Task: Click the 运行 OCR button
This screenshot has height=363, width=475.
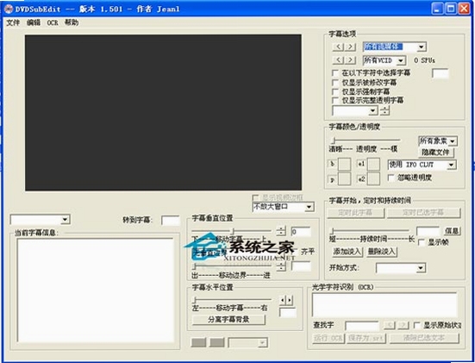Action: 328,338
